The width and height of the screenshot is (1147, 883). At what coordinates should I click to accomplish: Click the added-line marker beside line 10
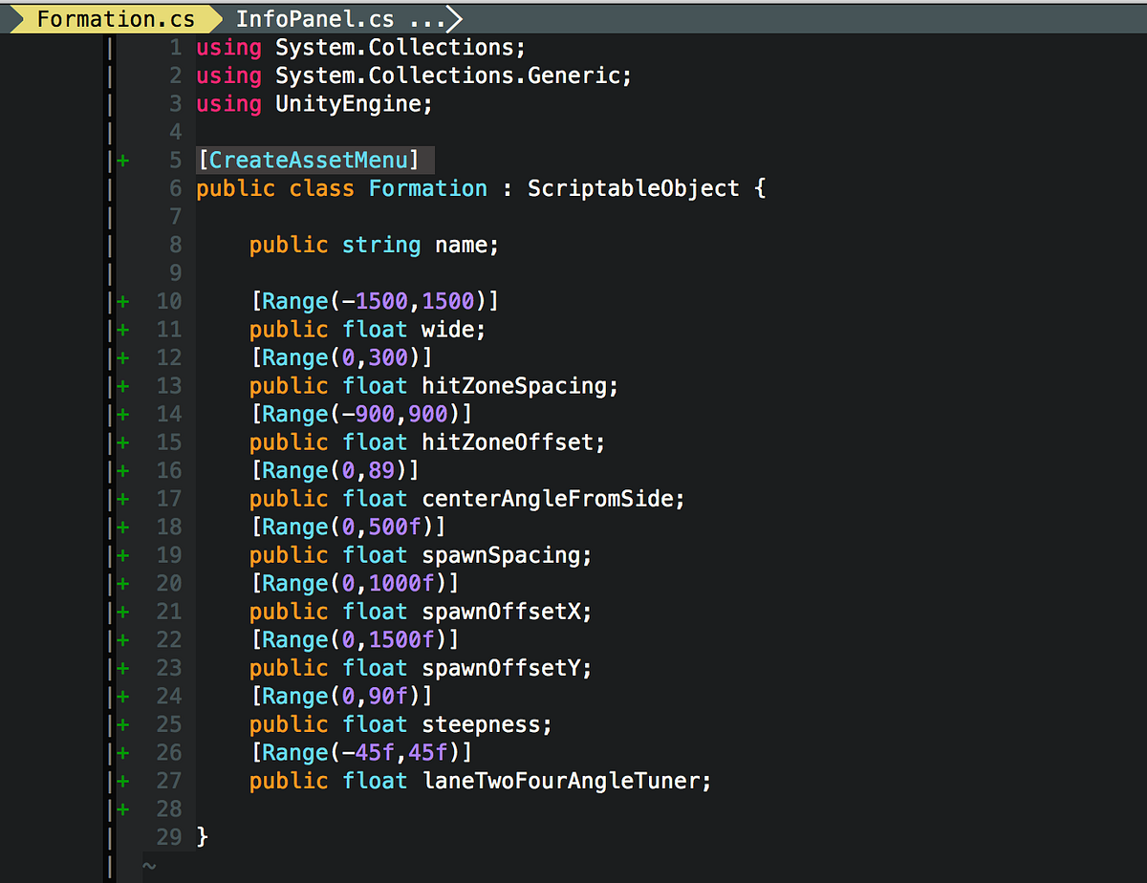pyautogui.click(x=122, y=300)
